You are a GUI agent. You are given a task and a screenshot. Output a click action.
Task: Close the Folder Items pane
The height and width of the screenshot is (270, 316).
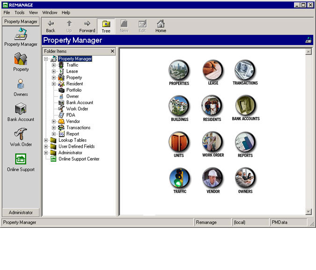click(112, 51)
